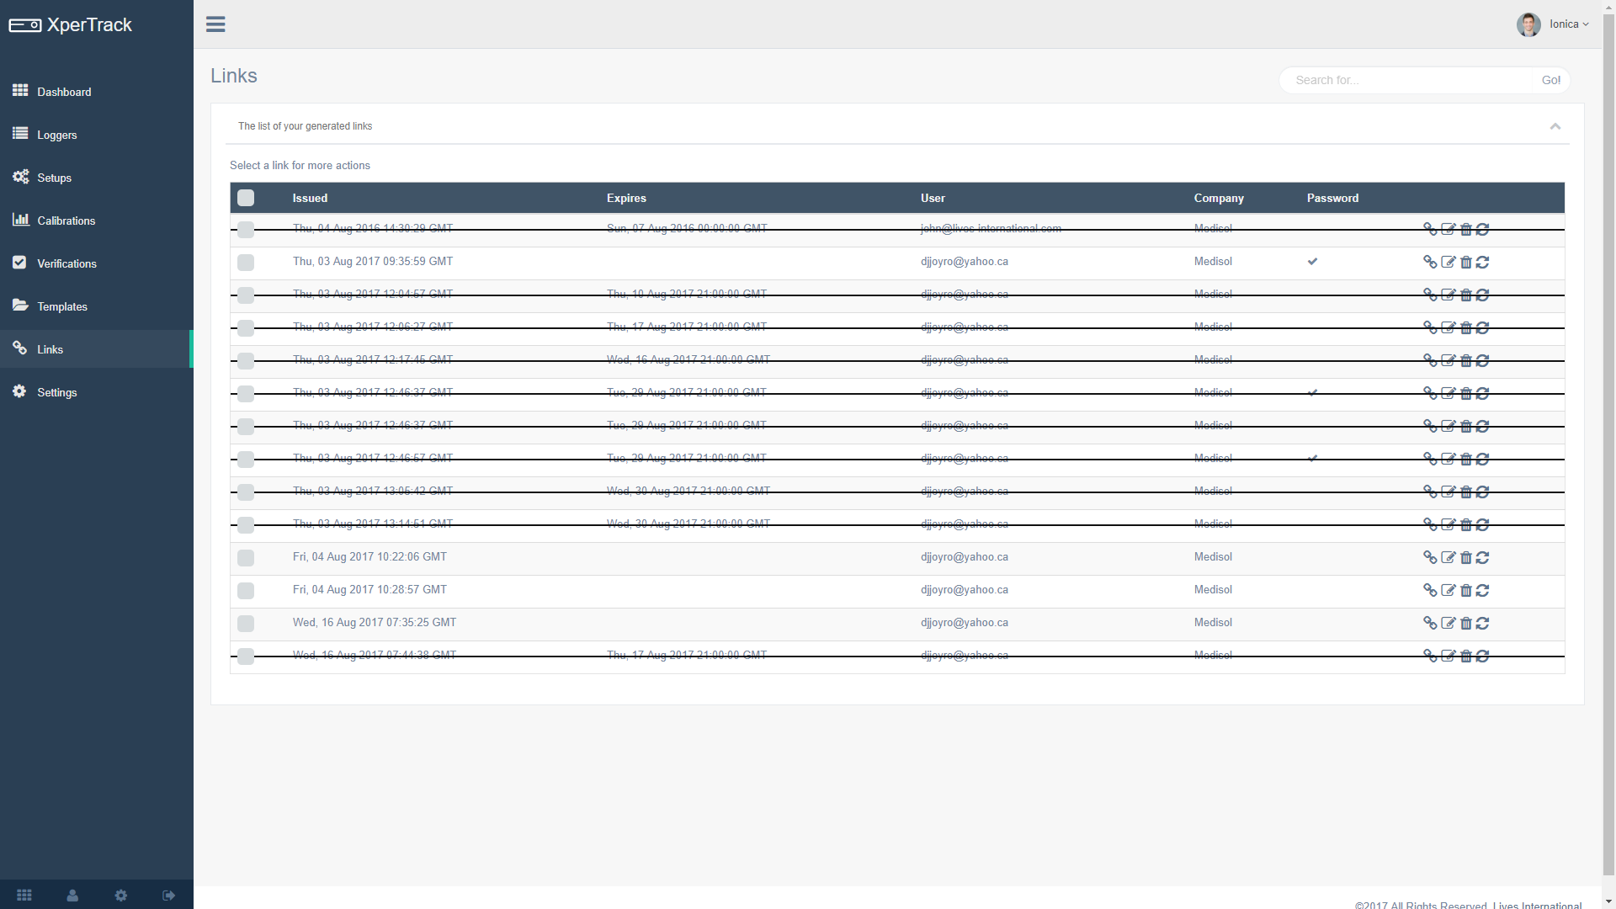Image resolution: width=1616 pixels, height=909 pixels.
Task: Open Calibrations in the sidebar
Action: pyautogui.click(x=66, y=221)
